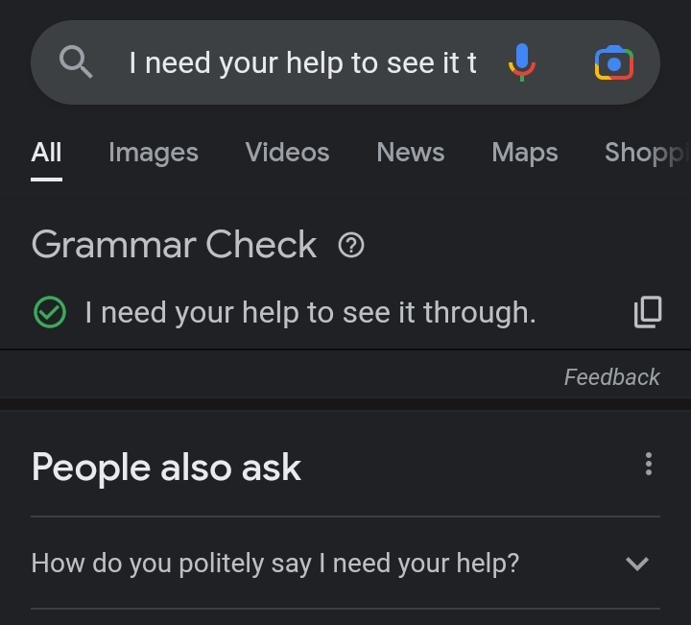Select the All results tab
Image resolution: width=691 pixels, height=625 pixels.
point(46,153)
